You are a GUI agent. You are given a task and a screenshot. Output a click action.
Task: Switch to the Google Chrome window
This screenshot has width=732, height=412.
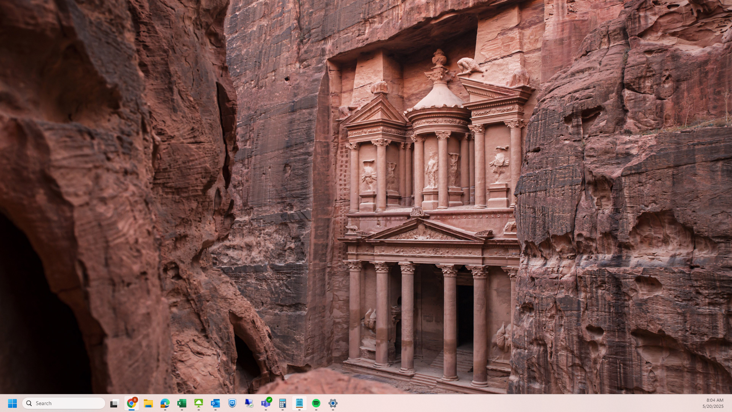pos(132,403)
